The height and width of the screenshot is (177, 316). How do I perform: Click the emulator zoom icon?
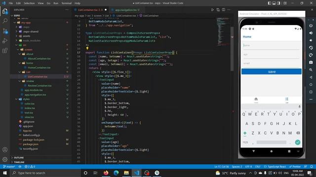(311, 70)
